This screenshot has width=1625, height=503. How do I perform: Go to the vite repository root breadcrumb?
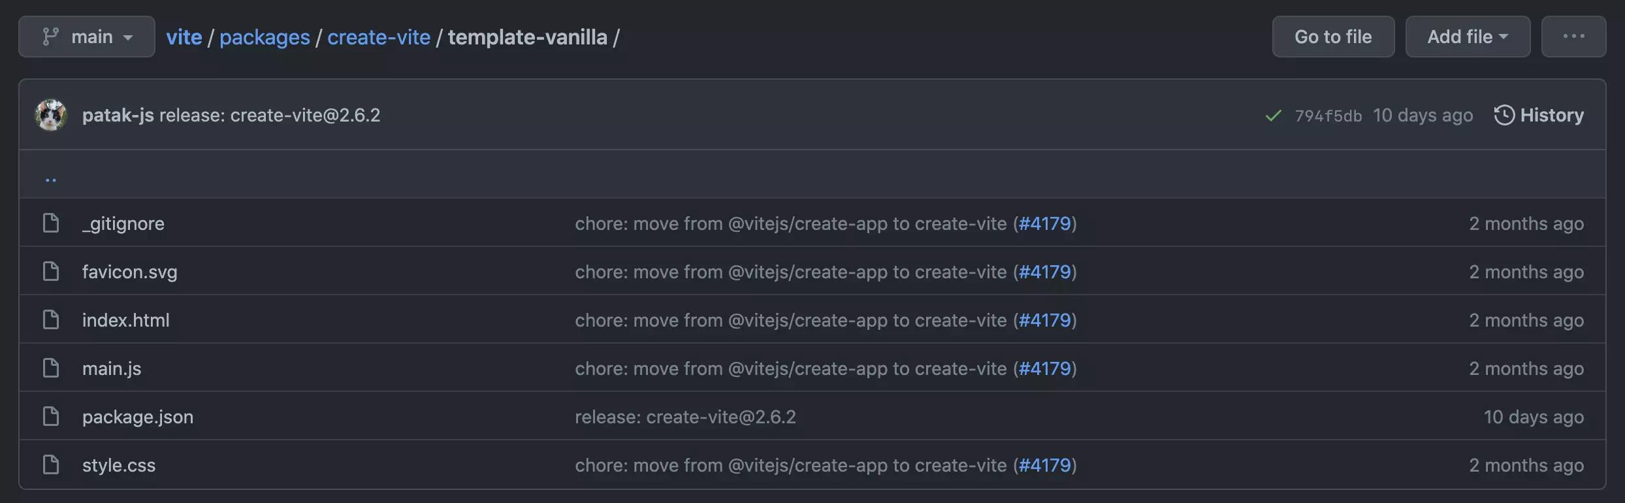[x=184, y=37]
